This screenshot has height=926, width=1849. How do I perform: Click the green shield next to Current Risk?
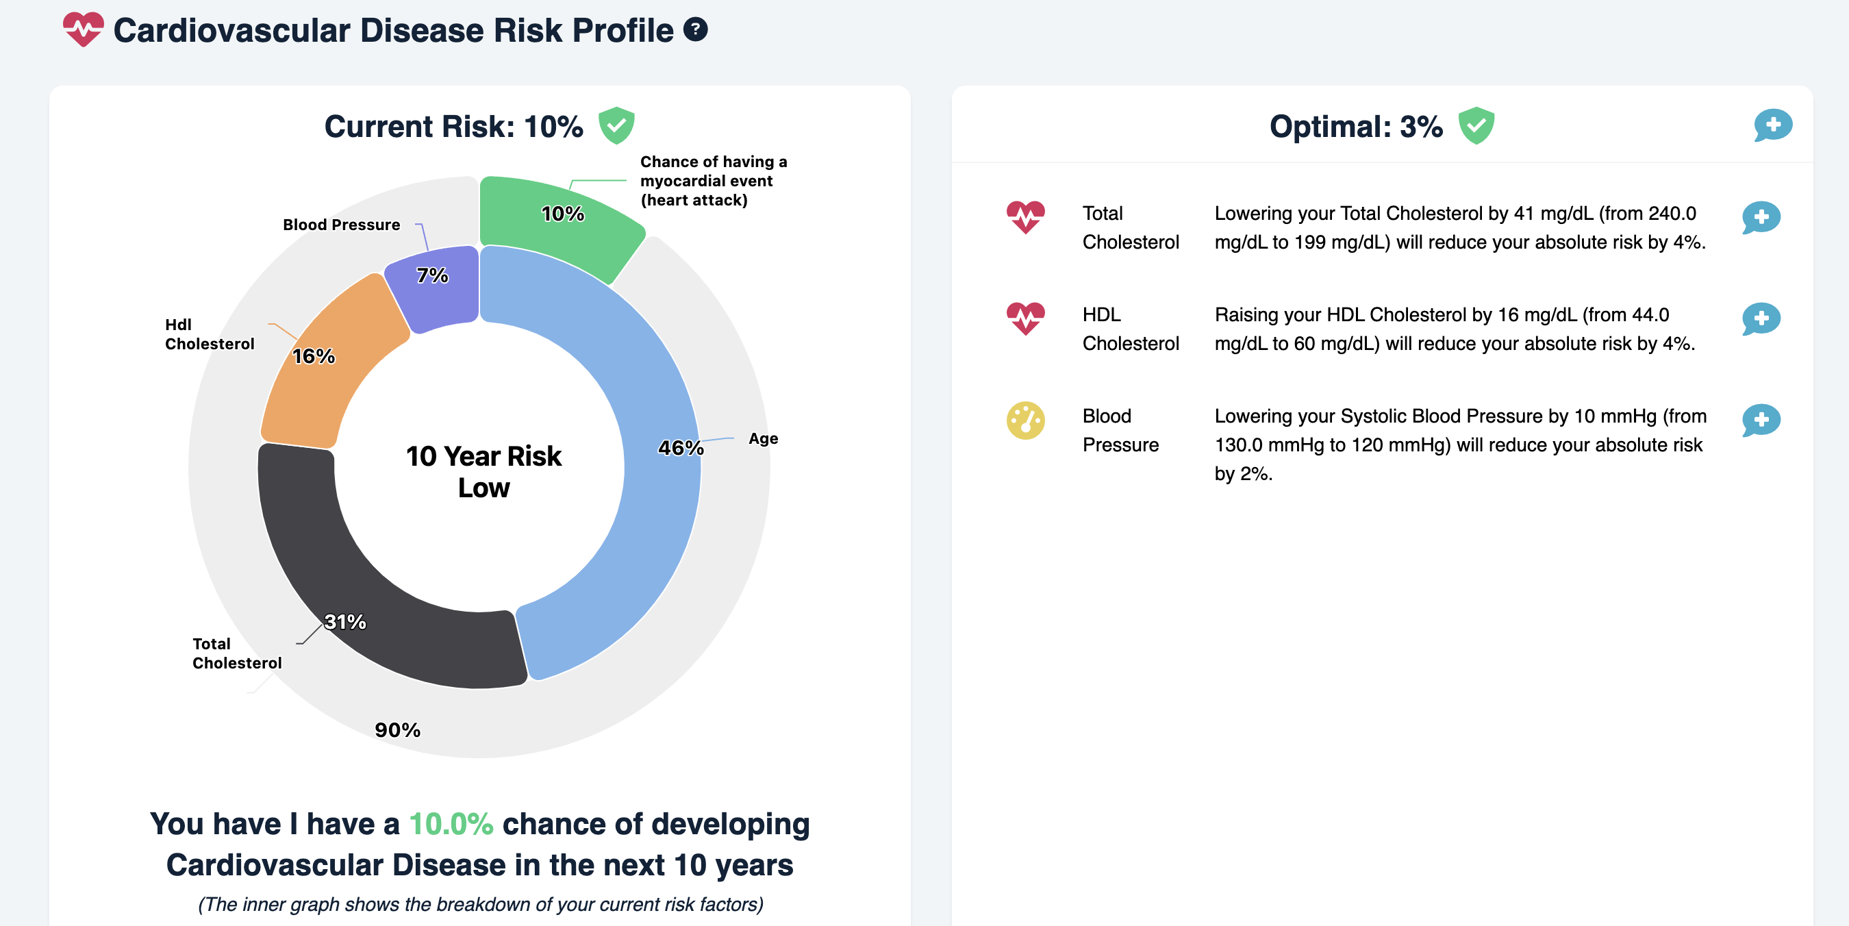616,125
